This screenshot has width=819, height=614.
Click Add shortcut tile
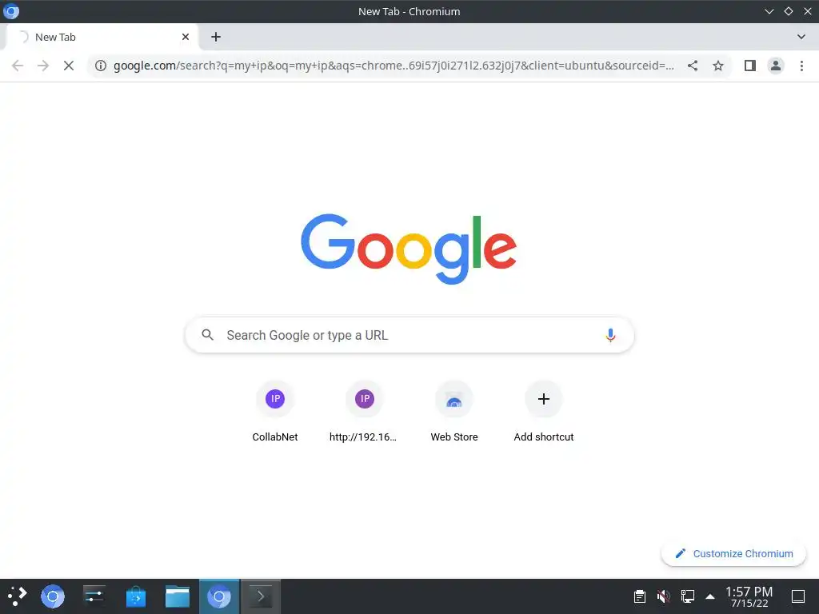(x=544, y=413)
